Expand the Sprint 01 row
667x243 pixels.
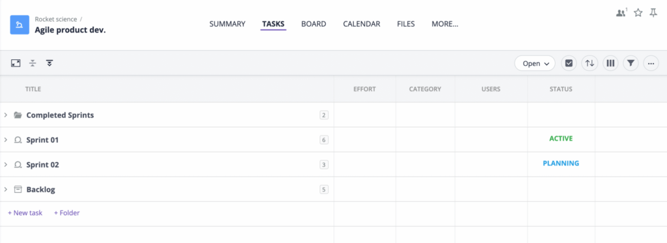pyautogui.click(x=5, y=139)
